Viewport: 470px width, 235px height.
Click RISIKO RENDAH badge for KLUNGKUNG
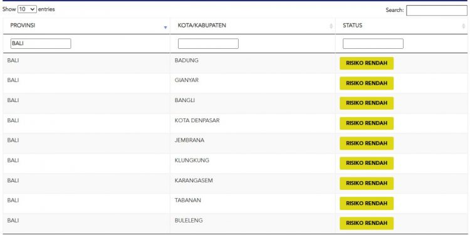[x=367, y=163]
